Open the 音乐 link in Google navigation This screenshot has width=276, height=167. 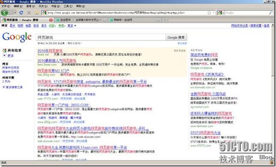pos(44,26)
